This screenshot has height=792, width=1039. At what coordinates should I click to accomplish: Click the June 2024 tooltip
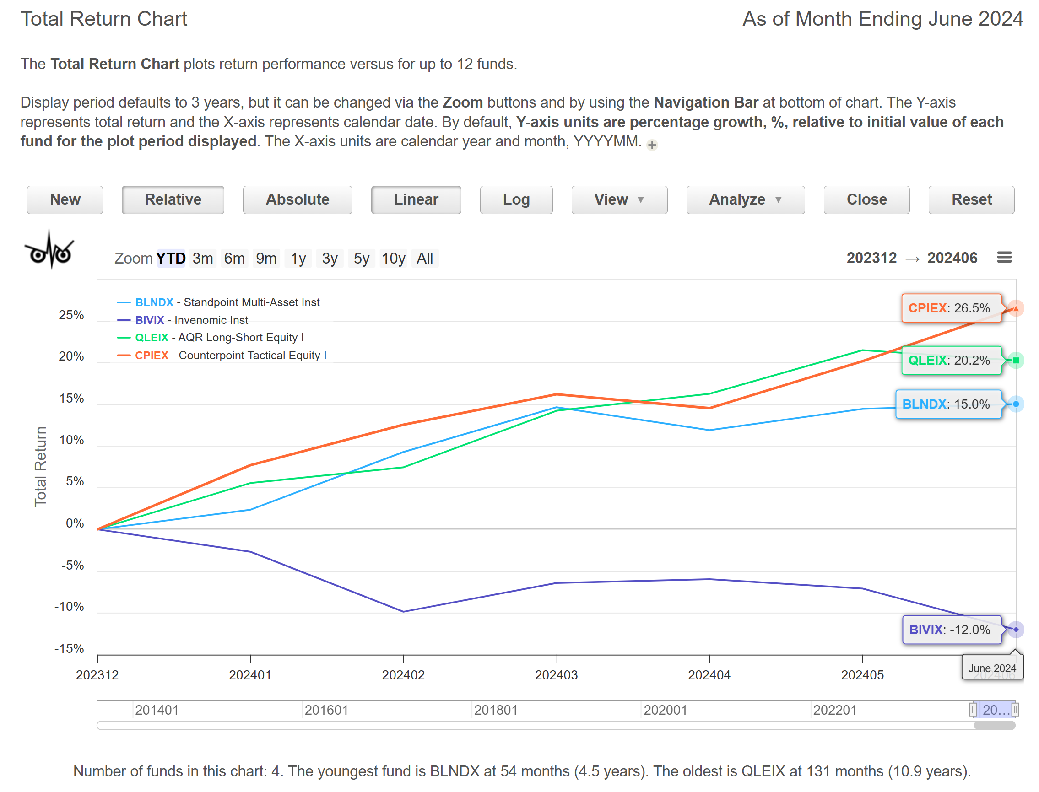pos(992,668)
